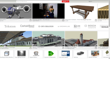Click the St. Louis Union Station title
The width and height of the screenshot is (110, 110).
point(71,47)
